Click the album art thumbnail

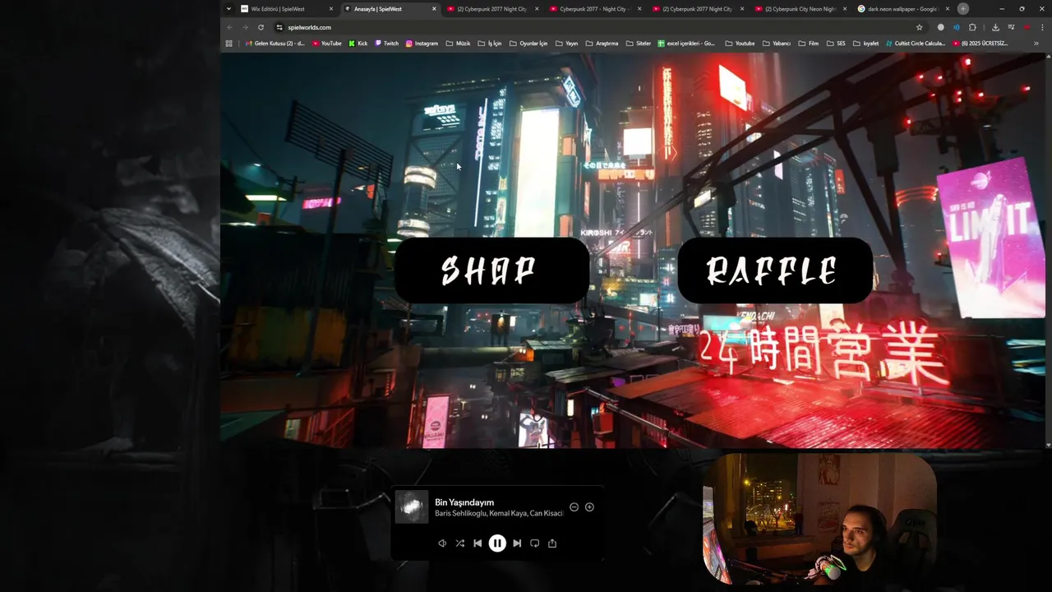(x=412, y=506)
